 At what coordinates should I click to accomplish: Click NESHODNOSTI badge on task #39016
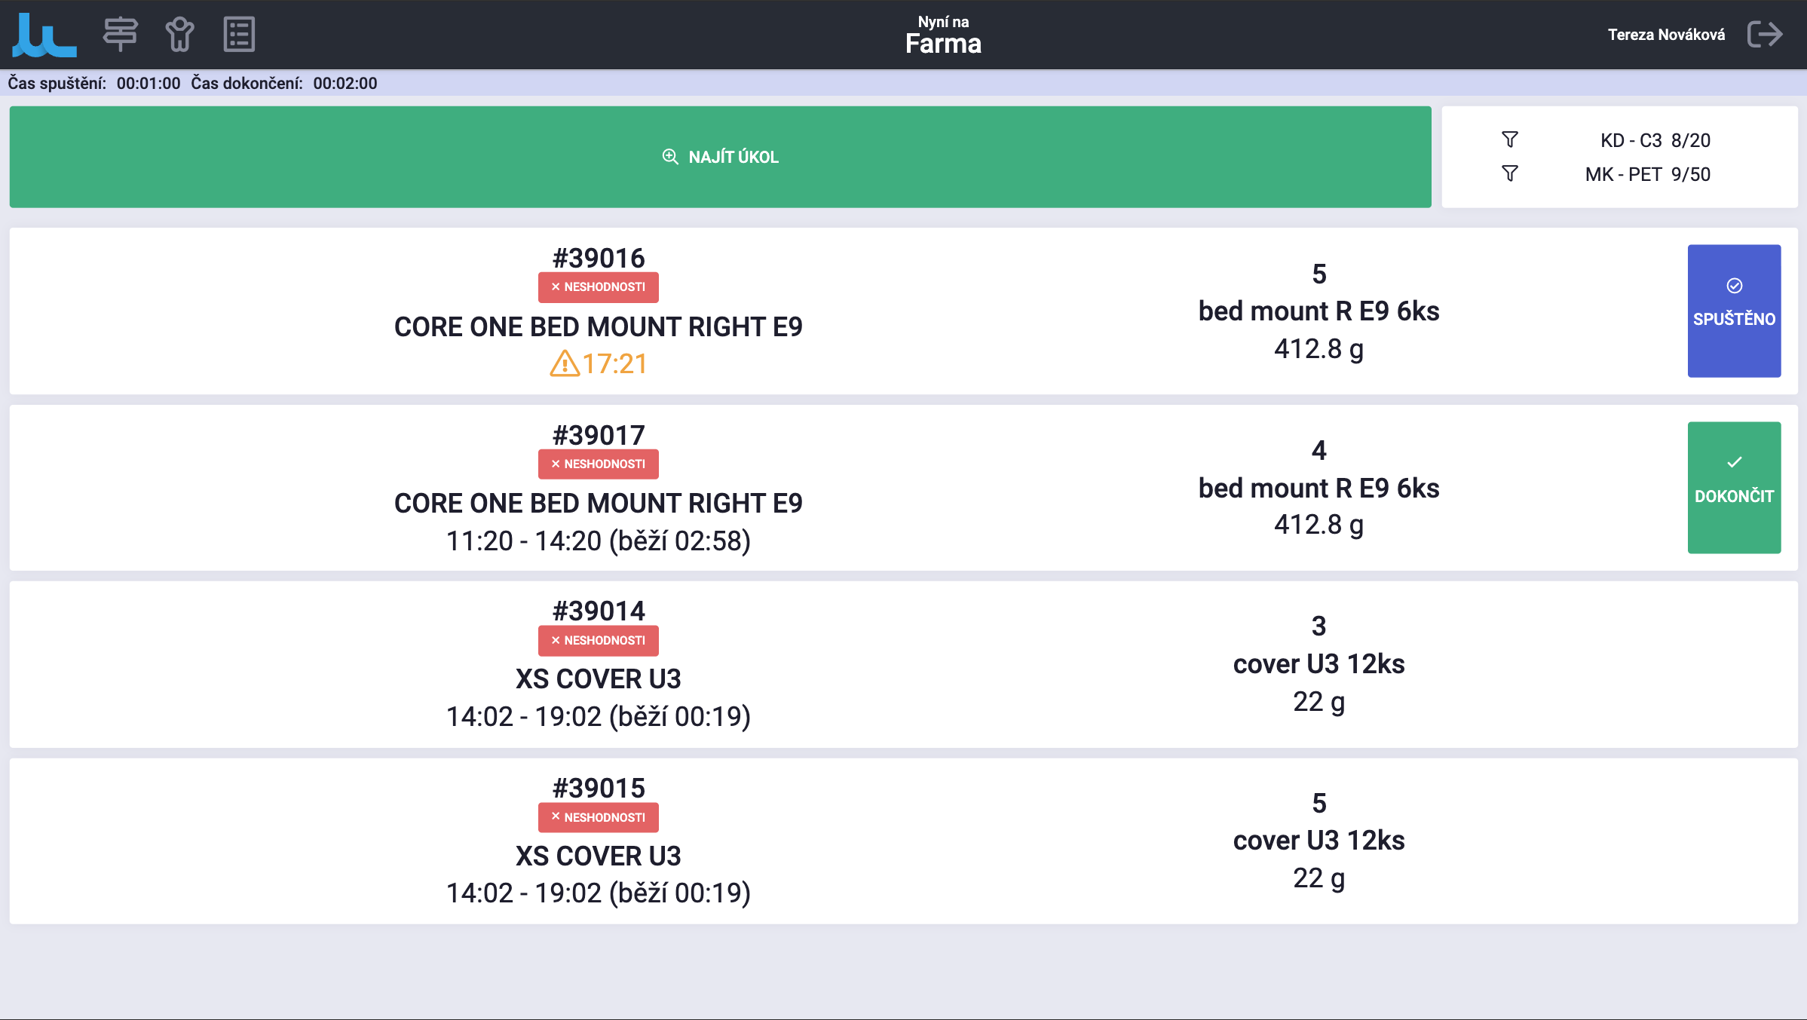[x=598, y=287]
